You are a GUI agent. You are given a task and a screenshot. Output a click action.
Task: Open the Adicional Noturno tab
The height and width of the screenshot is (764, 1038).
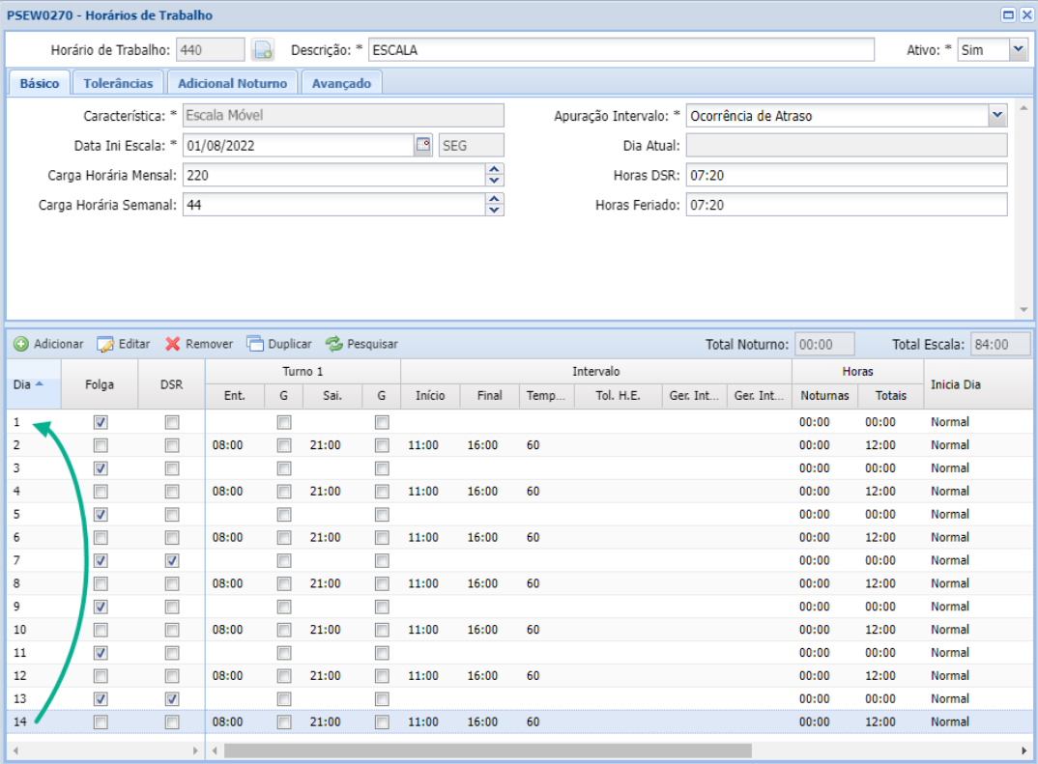click(232, 83)
